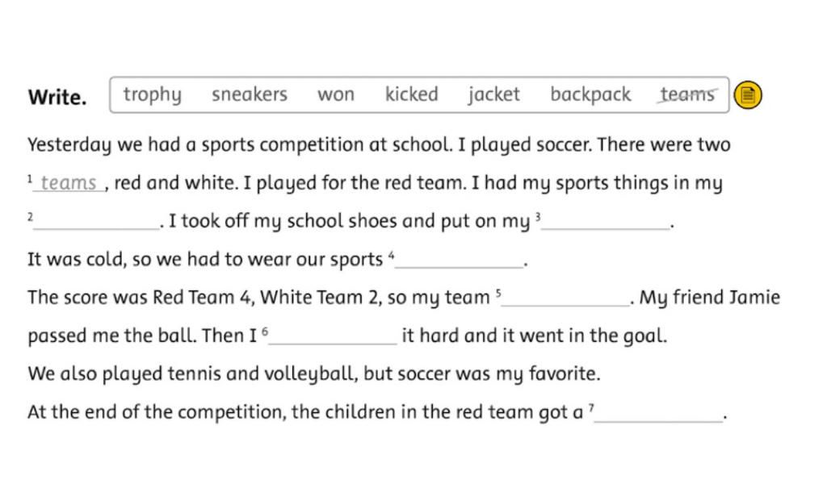Viewport: 827px width, 484px height.
Task: Choose the word backpack from word bank
Action: click(590, 95)
